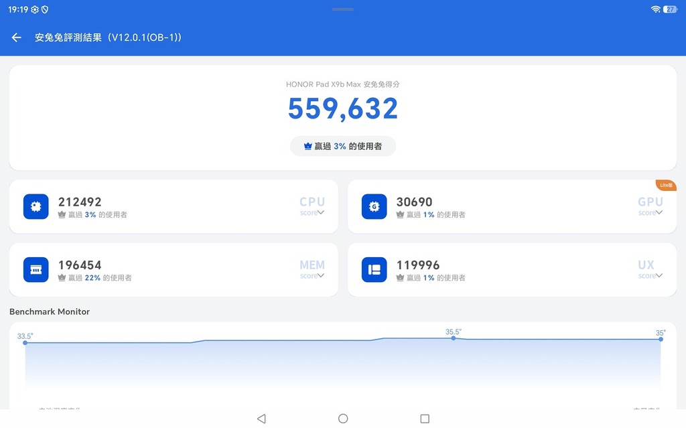The width and height of the screenshot is (686, 428).
Task: Tap the crown icon under 30690
Action: pyautogui.click(x=400, y=214)
